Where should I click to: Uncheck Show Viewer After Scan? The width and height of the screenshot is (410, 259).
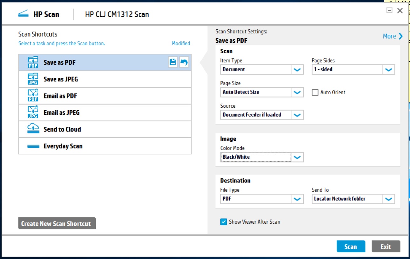[x=224, y=222]
